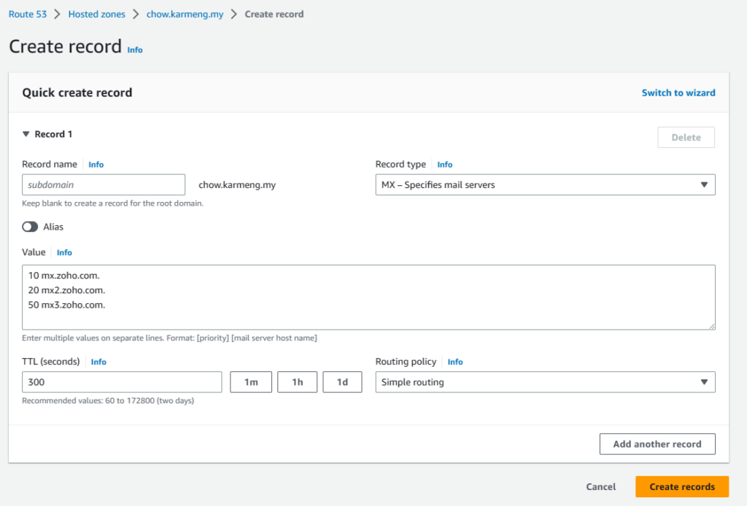Collapse the Record 1 section
This screenshot has height=506, width=747.
(26, 134)
